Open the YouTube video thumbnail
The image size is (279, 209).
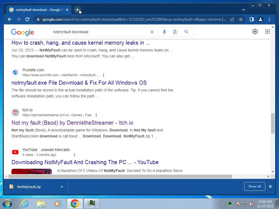pyautogui.click(x=32, y=171)
